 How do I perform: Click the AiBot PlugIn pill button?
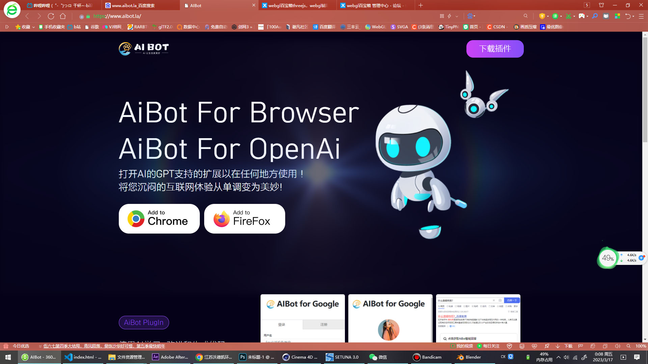point(144,323)
